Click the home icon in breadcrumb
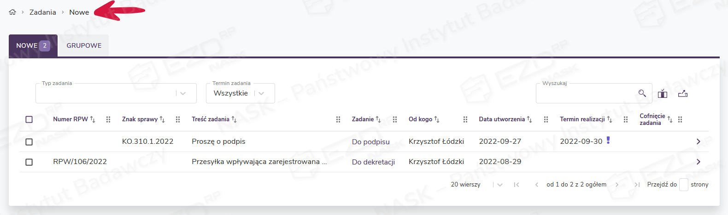The width and height of the screenshot is (728, 215). 12,12
